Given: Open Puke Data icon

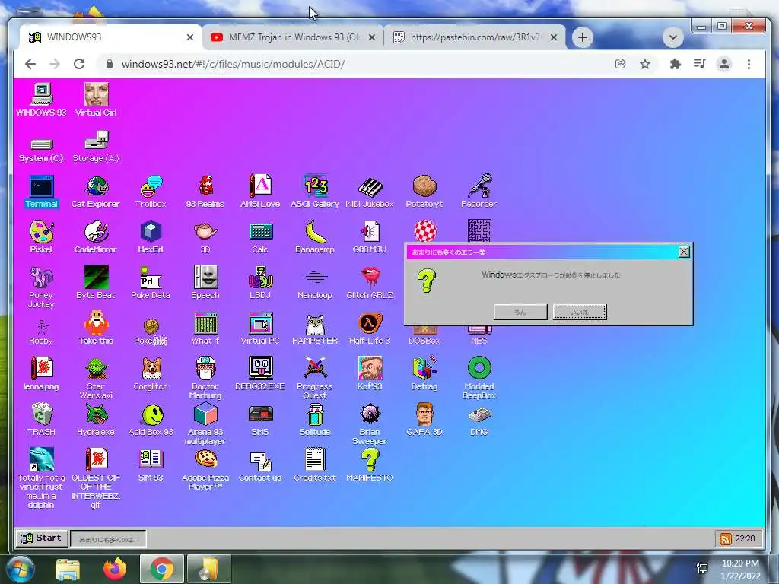Looking at the screenshot, I should [x=151, y=283].
